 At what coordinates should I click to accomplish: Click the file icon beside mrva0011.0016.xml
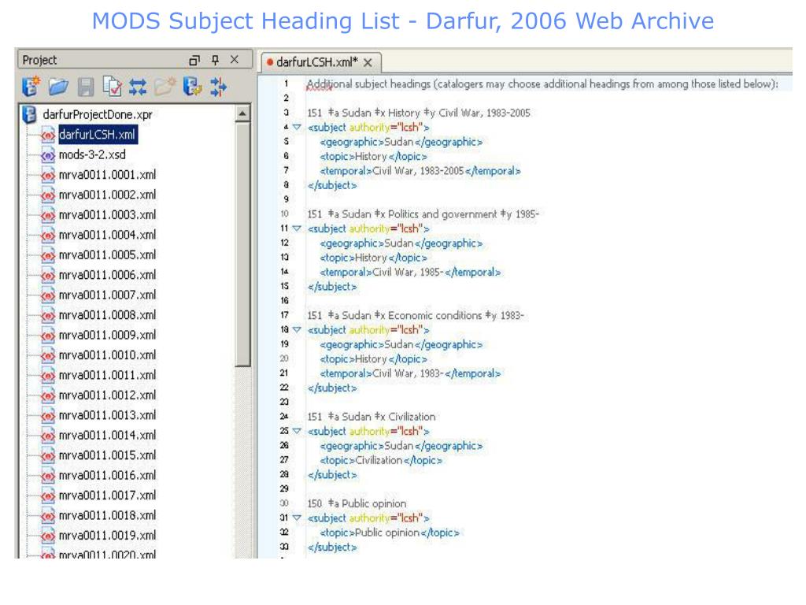tap(47, 476)
